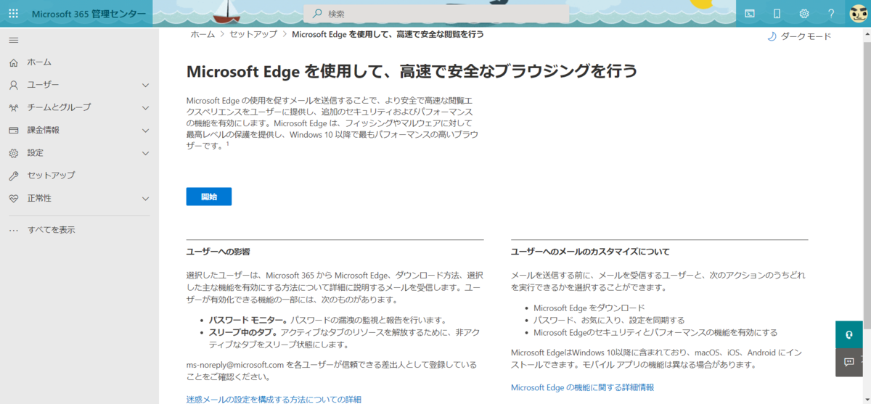Screen dimensions: 871x404
Task: Select 正常性 in the sidebar
Action: point(39,198)
